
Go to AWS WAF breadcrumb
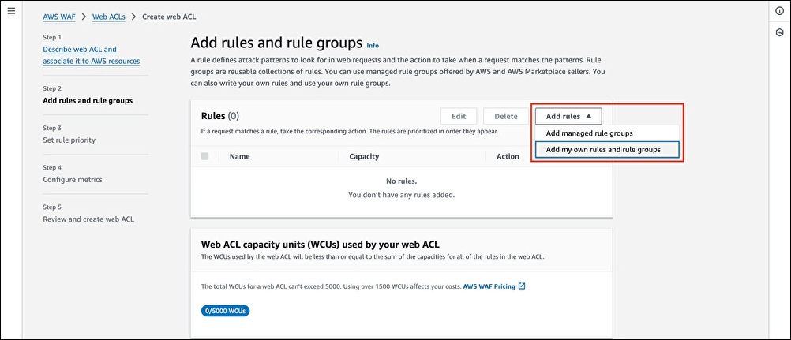tap(59, 17)
